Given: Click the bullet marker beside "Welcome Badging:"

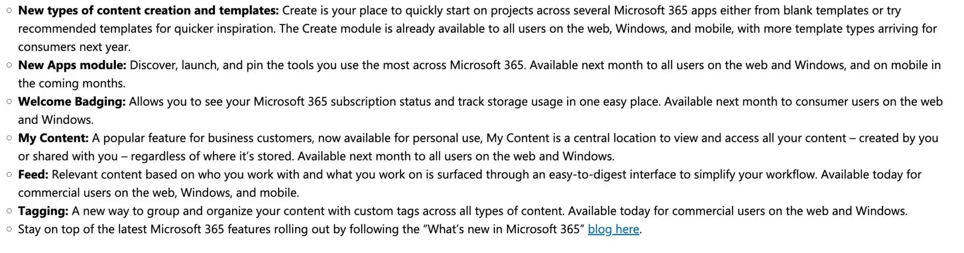Looking at the screenshot, I should (9, 102).
